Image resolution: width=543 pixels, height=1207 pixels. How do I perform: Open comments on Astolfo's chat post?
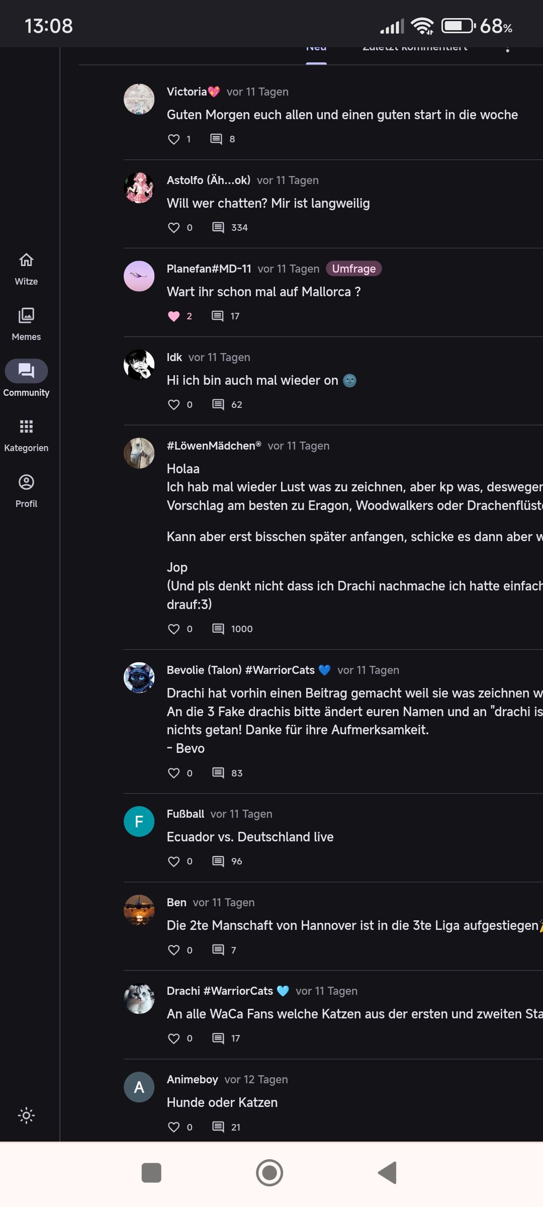218,227
